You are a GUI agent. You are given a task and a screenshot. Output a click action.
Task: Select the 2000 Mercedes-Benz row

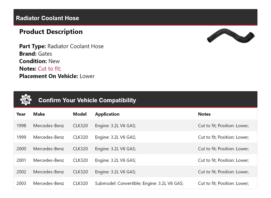(135, 149)
